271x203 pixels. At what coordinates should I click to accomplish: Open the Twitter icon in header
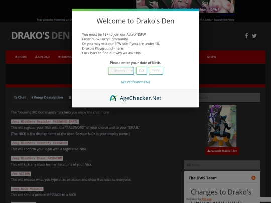[x=254, y=36]
